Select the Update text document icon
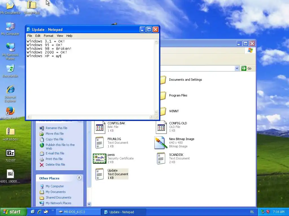289x216 pixels. [x=100, y=174]
